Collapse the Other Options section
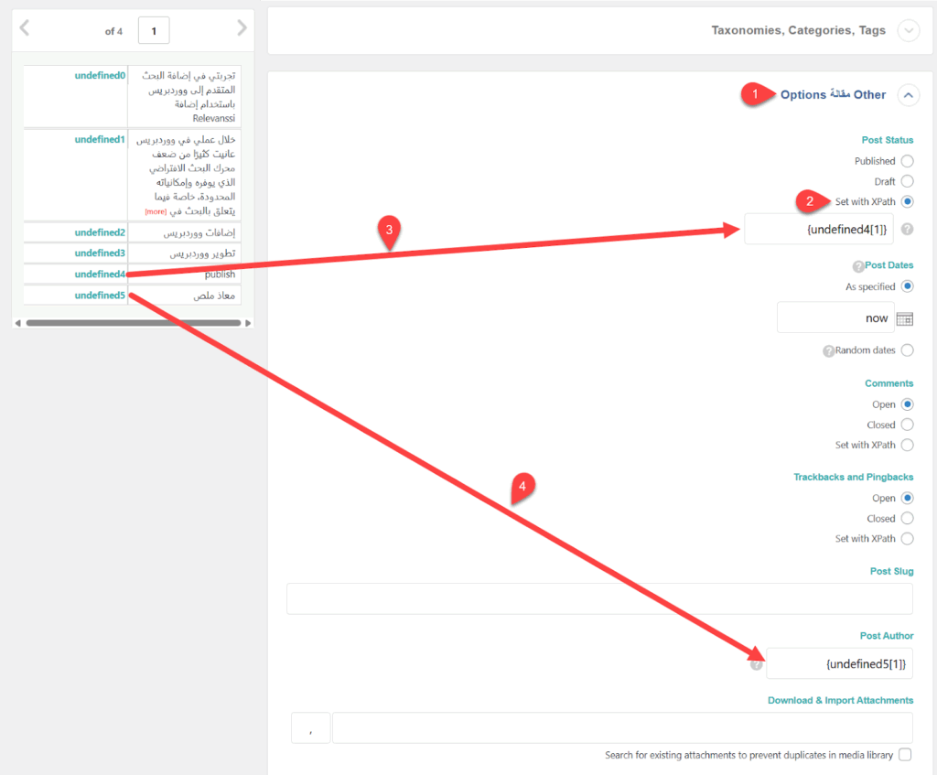The image size is (937, 775). (x=908, y=94)
